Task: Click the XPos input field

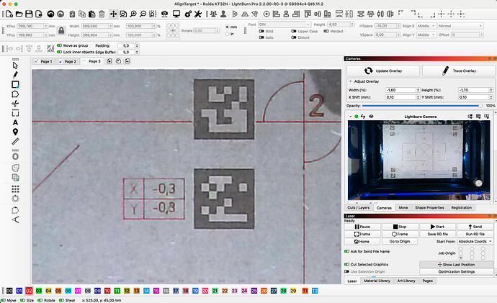Action: [x=32, y=26]
